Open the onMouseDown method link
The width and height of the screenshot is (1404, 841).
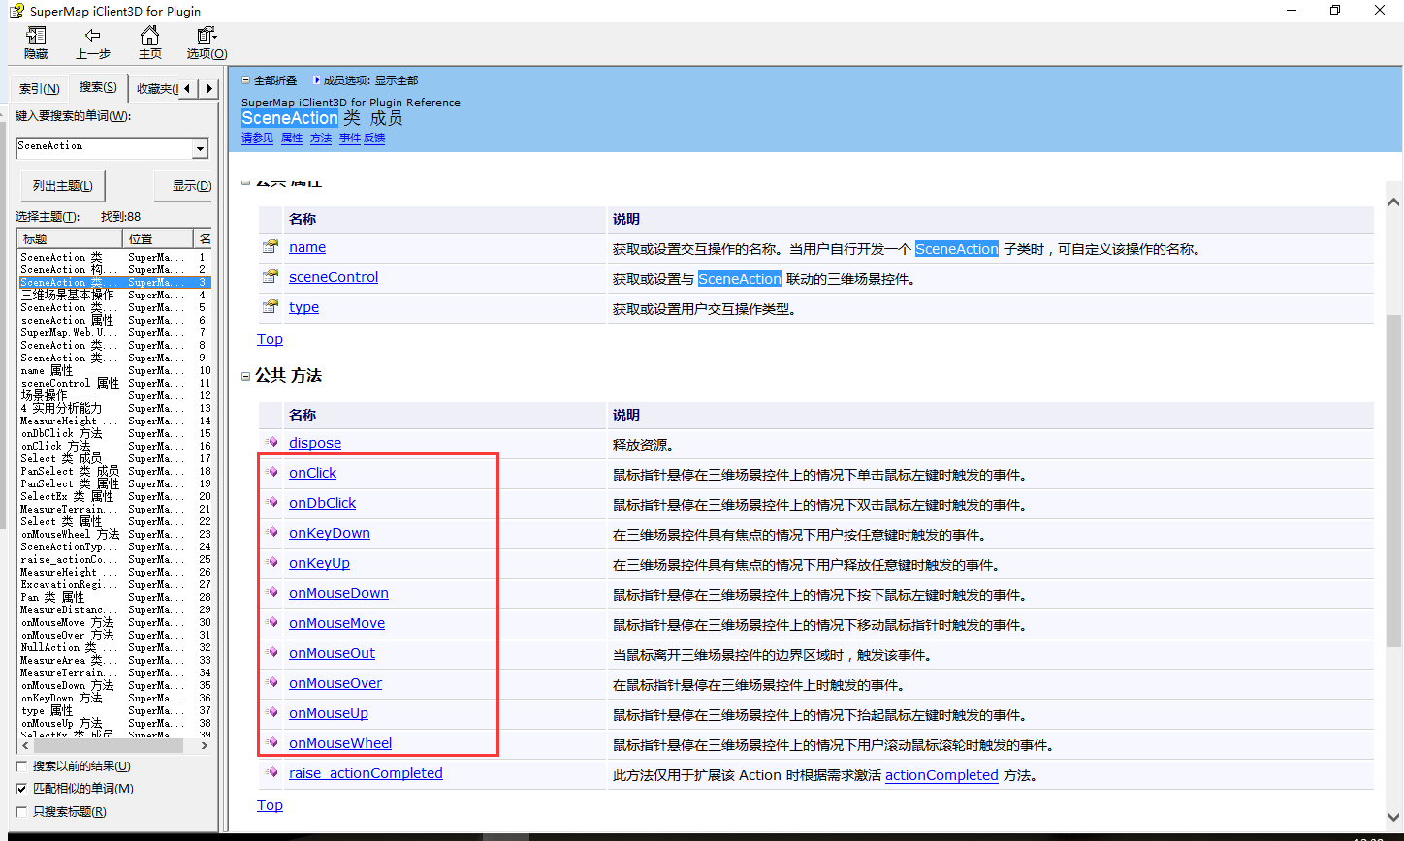(338, 593)
